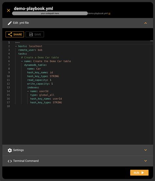Click the 'name: Car' line

coord(34,69)
